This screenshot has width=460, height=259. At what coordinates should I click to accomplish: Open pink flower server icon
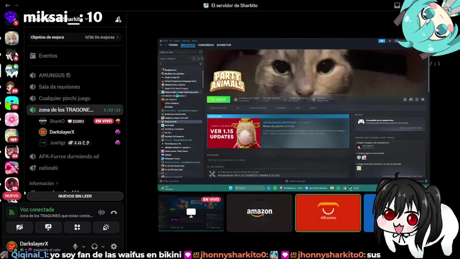pos(11,119)
